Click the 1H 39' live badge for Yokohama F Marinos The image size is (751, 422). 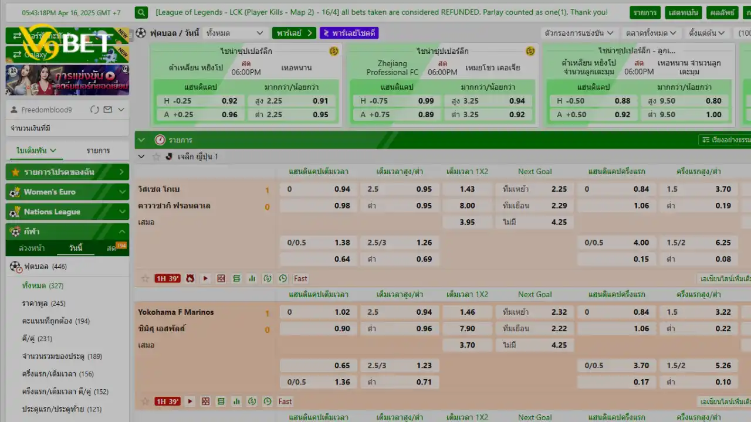(167, 401)
